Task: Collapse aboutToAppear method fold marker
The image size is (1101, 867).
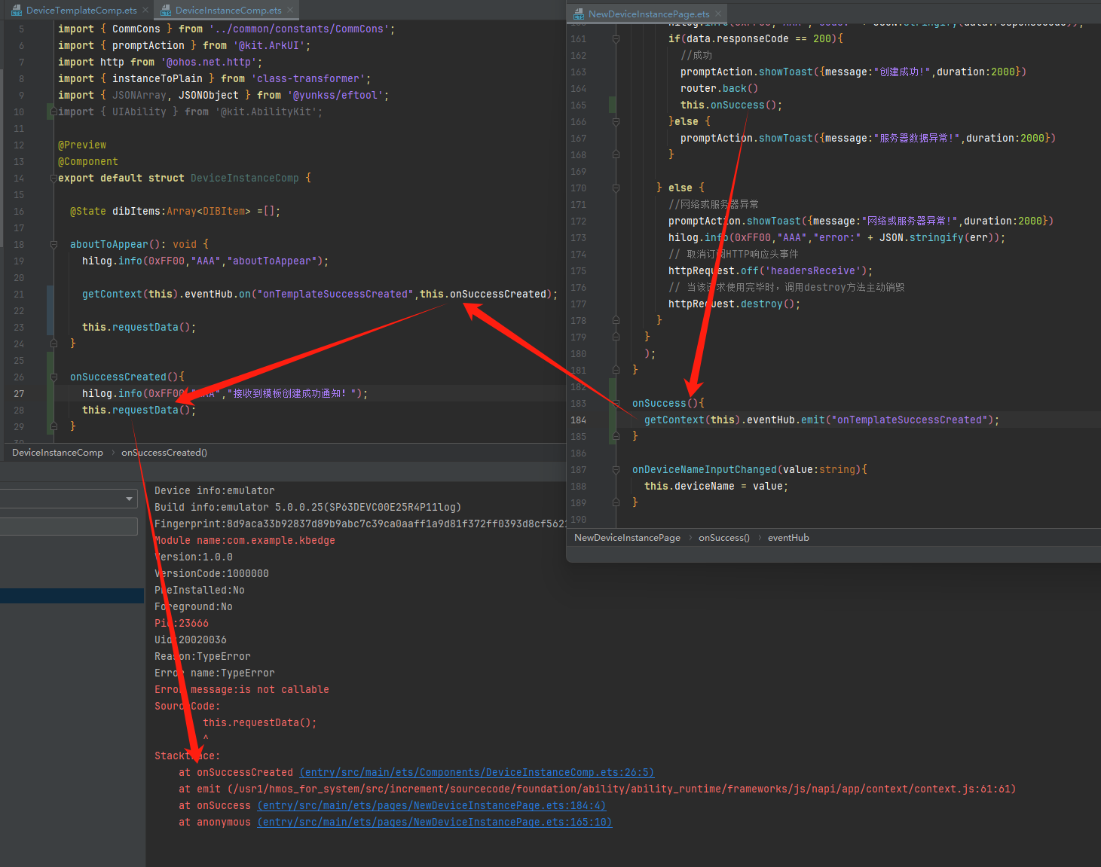Action: (54, 245)
